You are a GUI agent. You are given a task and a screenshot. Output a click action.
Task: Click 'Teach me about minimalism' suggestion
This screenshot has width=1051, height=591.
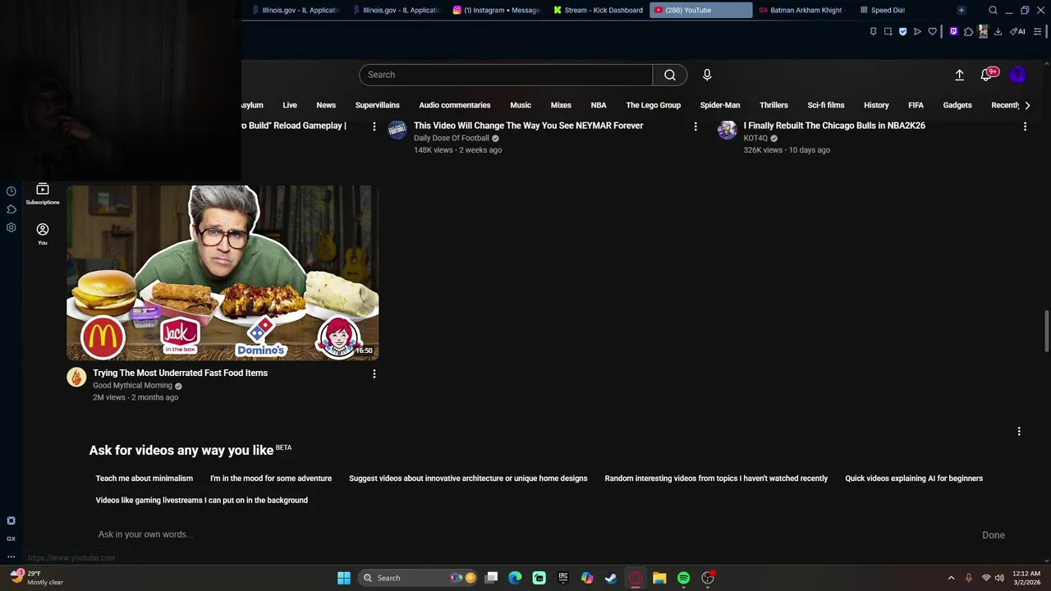coord(145,479)
